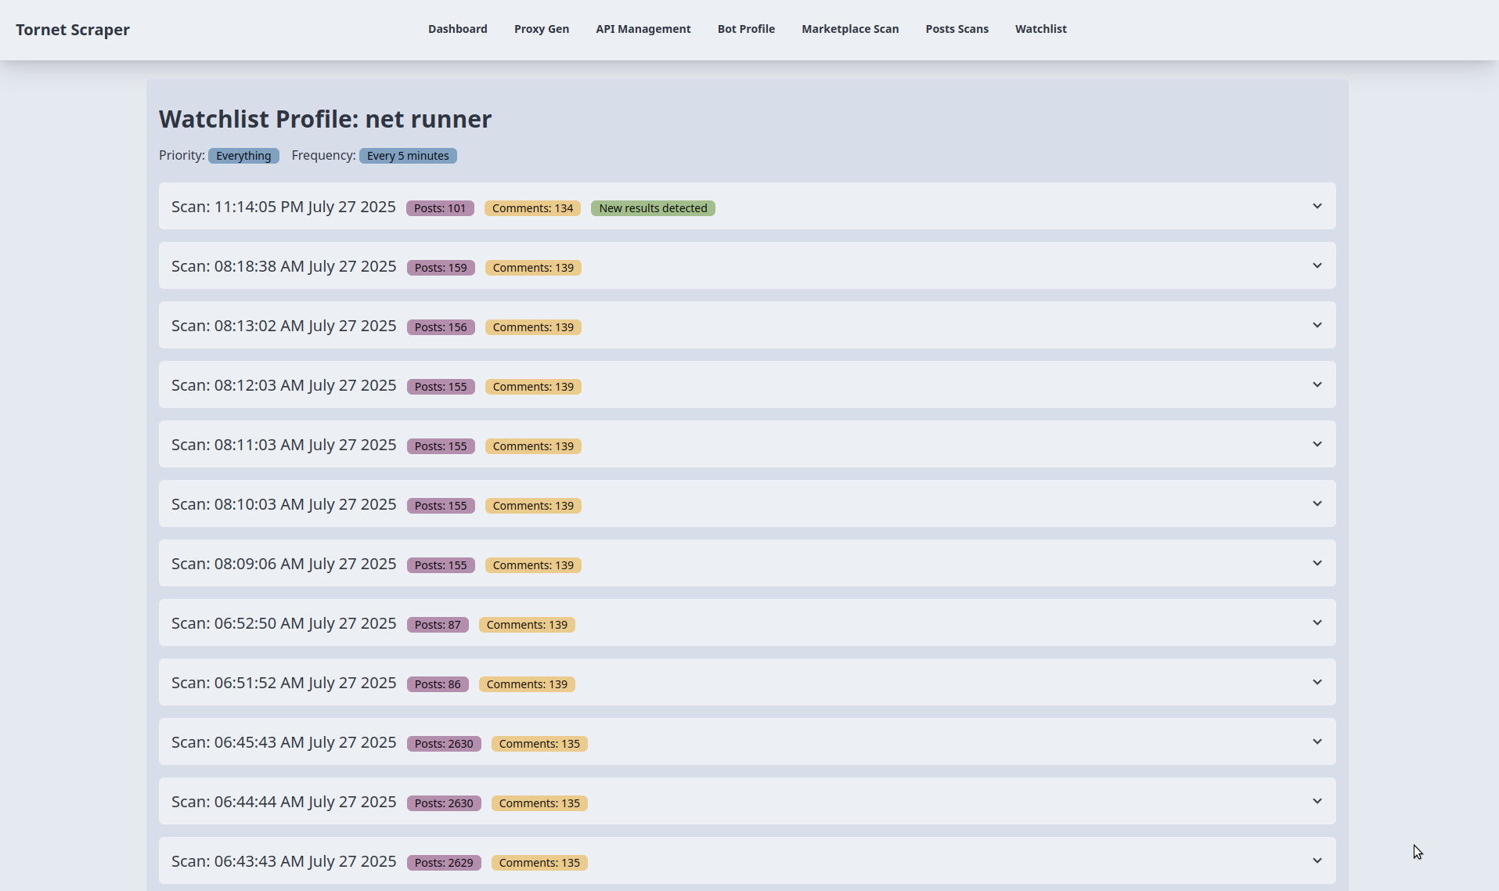
Task: Go to Proxy Gen
Action: (x=541, y=29)
